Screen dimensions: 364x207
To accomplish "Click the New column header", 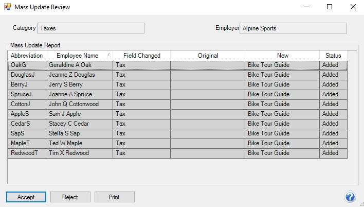I will click(282, 56).
